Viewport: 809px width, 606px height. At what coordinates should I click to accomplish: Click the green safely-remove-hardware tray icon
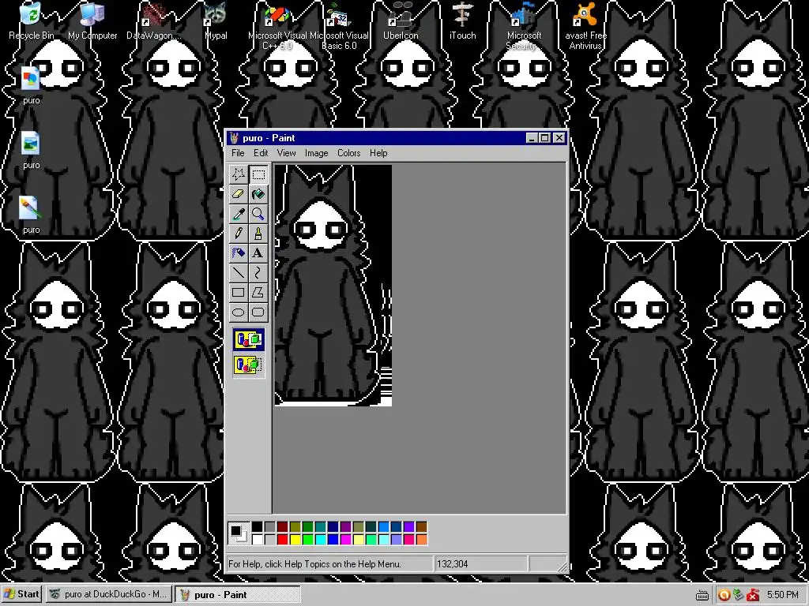pos(739,595)
